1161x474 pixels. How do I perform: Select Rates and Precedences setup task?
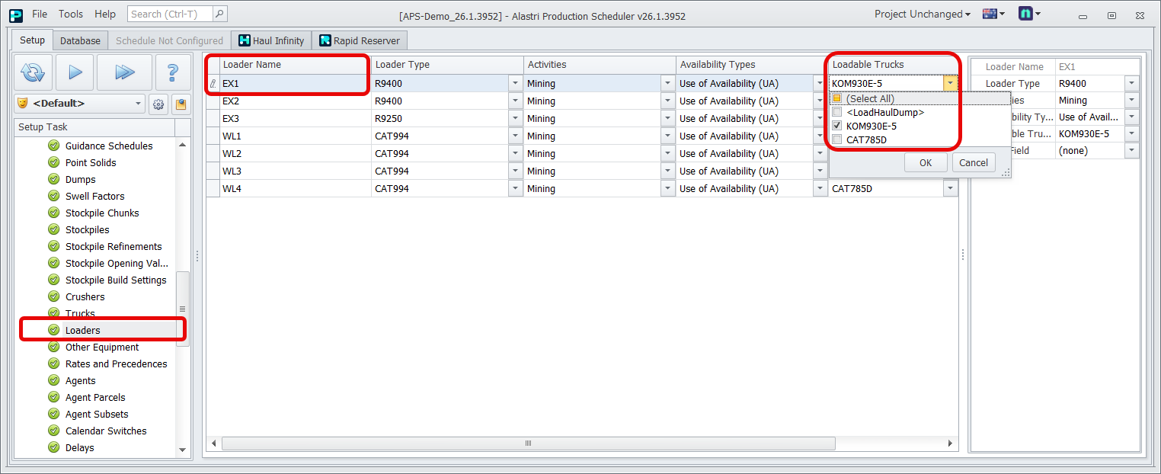coord(116,364)
